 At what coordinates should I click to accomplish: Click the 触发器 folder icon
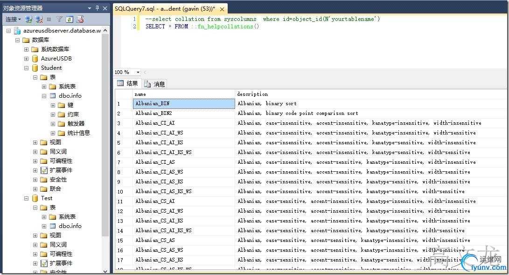coord(62,124)
